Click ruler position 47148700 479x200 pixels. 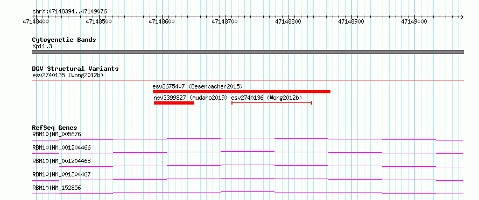pos(224,21)
